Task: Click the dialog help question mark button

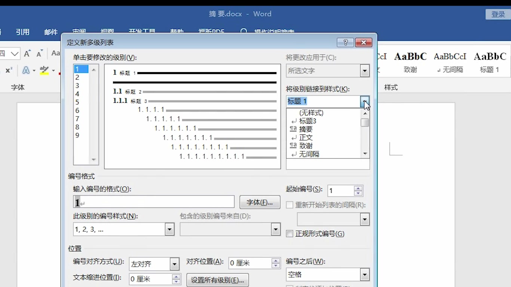Action: pyautogui.click(x=345, y=42)
